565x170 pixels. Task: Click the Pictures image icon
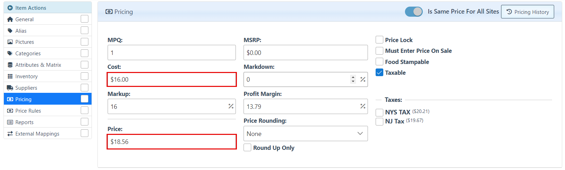tap(10, 42)
